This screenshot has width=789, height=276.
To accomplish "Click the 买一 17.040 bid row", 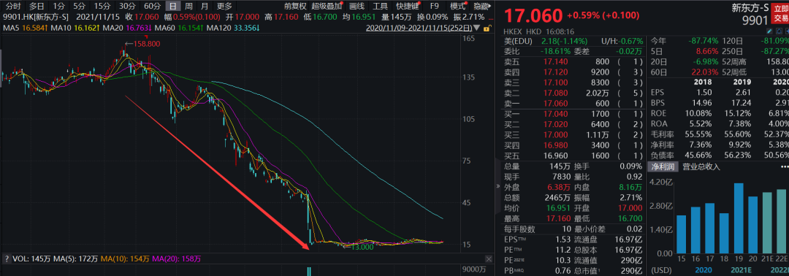I will (574, 114).
